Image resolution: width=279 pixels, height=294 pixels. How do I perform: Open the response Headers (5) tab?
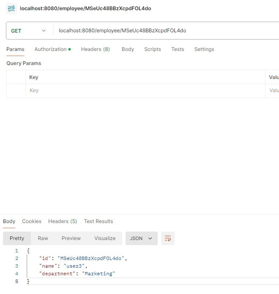tap(63, 221)
